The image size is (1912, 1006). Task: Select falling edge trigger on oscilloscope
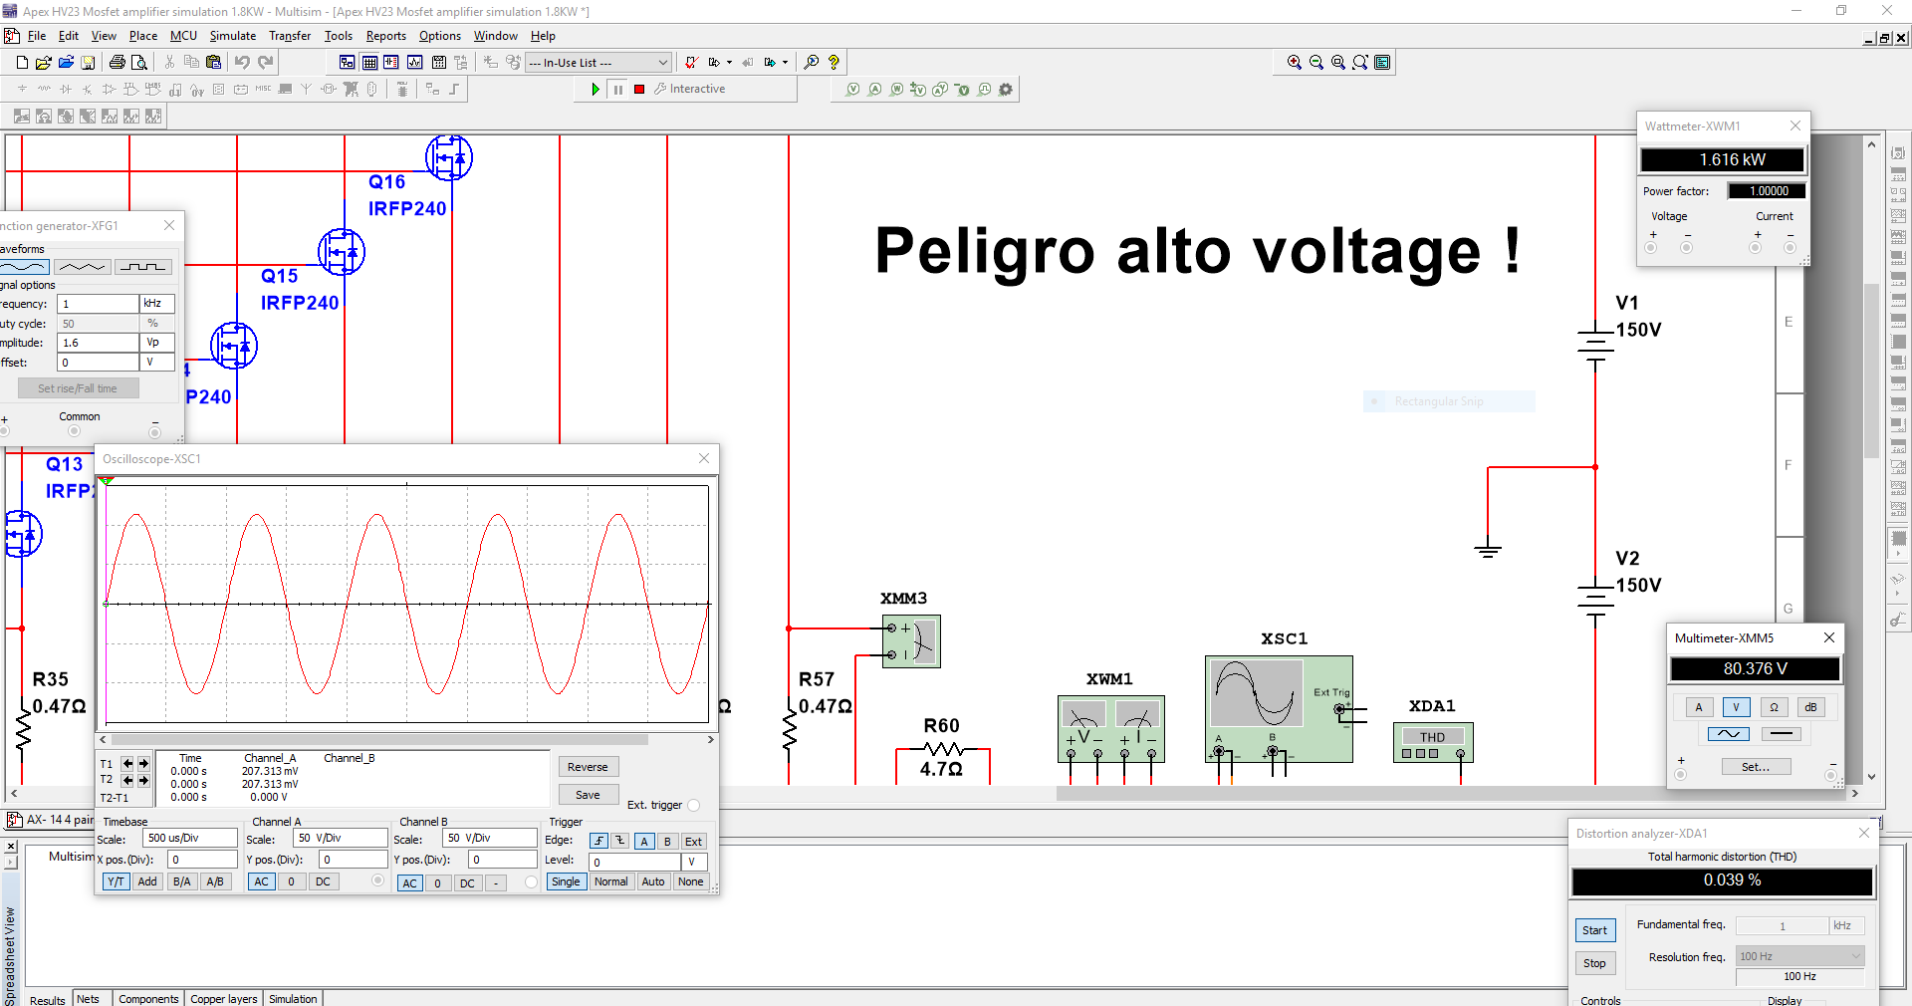[x=619, y=841]
